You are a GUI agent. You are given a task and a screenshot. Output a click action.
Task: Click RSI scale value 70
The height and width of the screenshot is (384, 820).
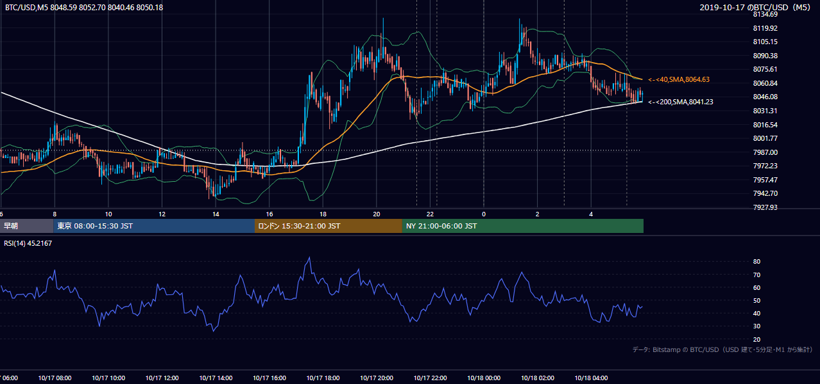[756, 275]
